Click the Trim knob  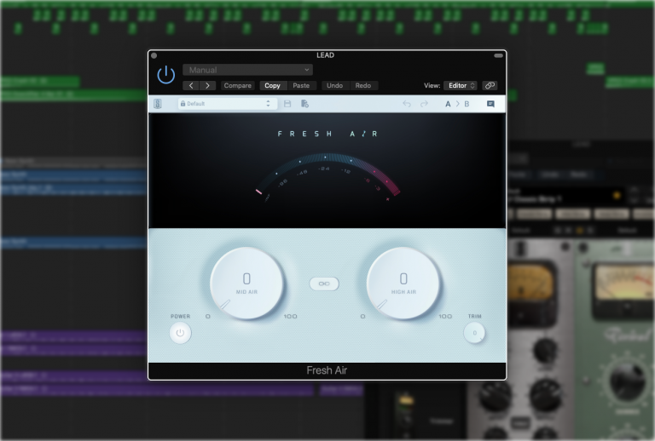point(474,333)
